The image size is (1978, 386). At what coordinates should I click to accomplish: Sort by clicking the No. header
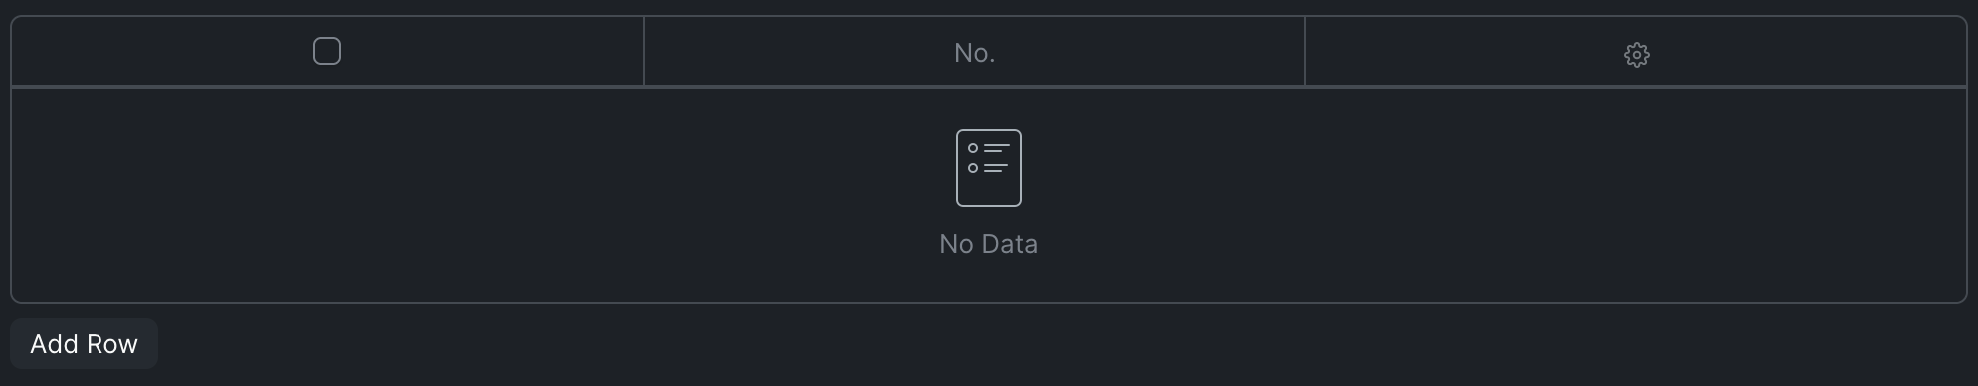coord(974,52)
